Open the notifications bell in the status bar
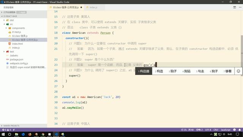This screenshot has width=243, height=137. (240, 130)
